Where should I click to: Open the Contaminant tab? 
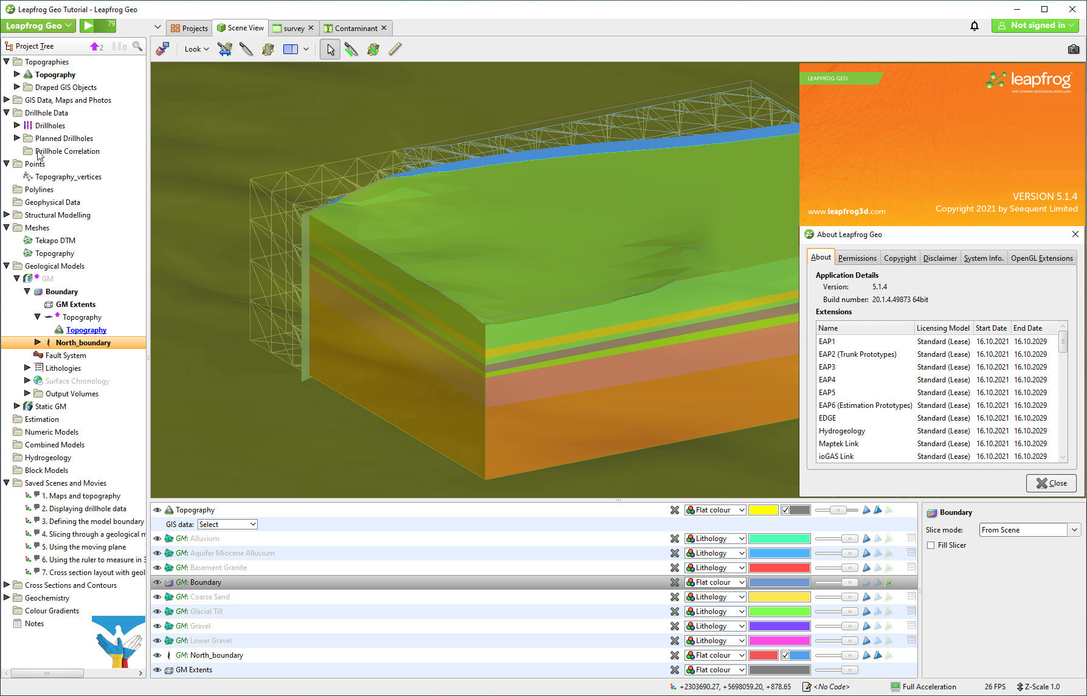[356, 28]
